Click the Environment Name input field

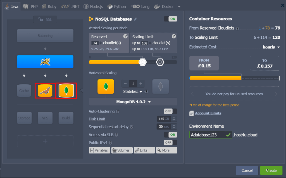point(211,135)
